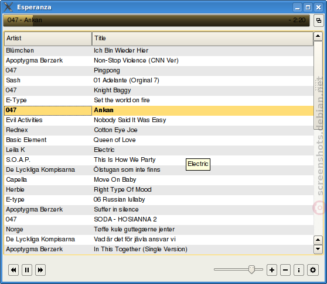This screenshot has height=284, width=327.
Task: Select the Cotton Eye Joe track
Action: click(159, 130)
